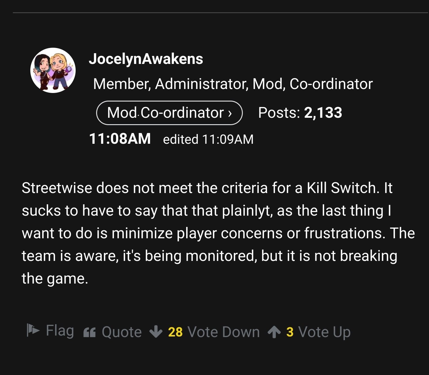Select the yellow 28 downvote counter
The height and width of the screenshot is (375, 429).
click(175, 331)
